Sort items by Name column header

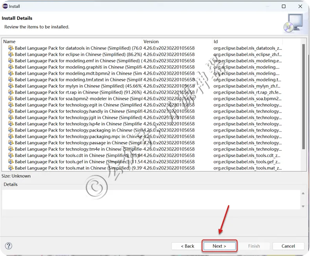click(x=72, y=42)
